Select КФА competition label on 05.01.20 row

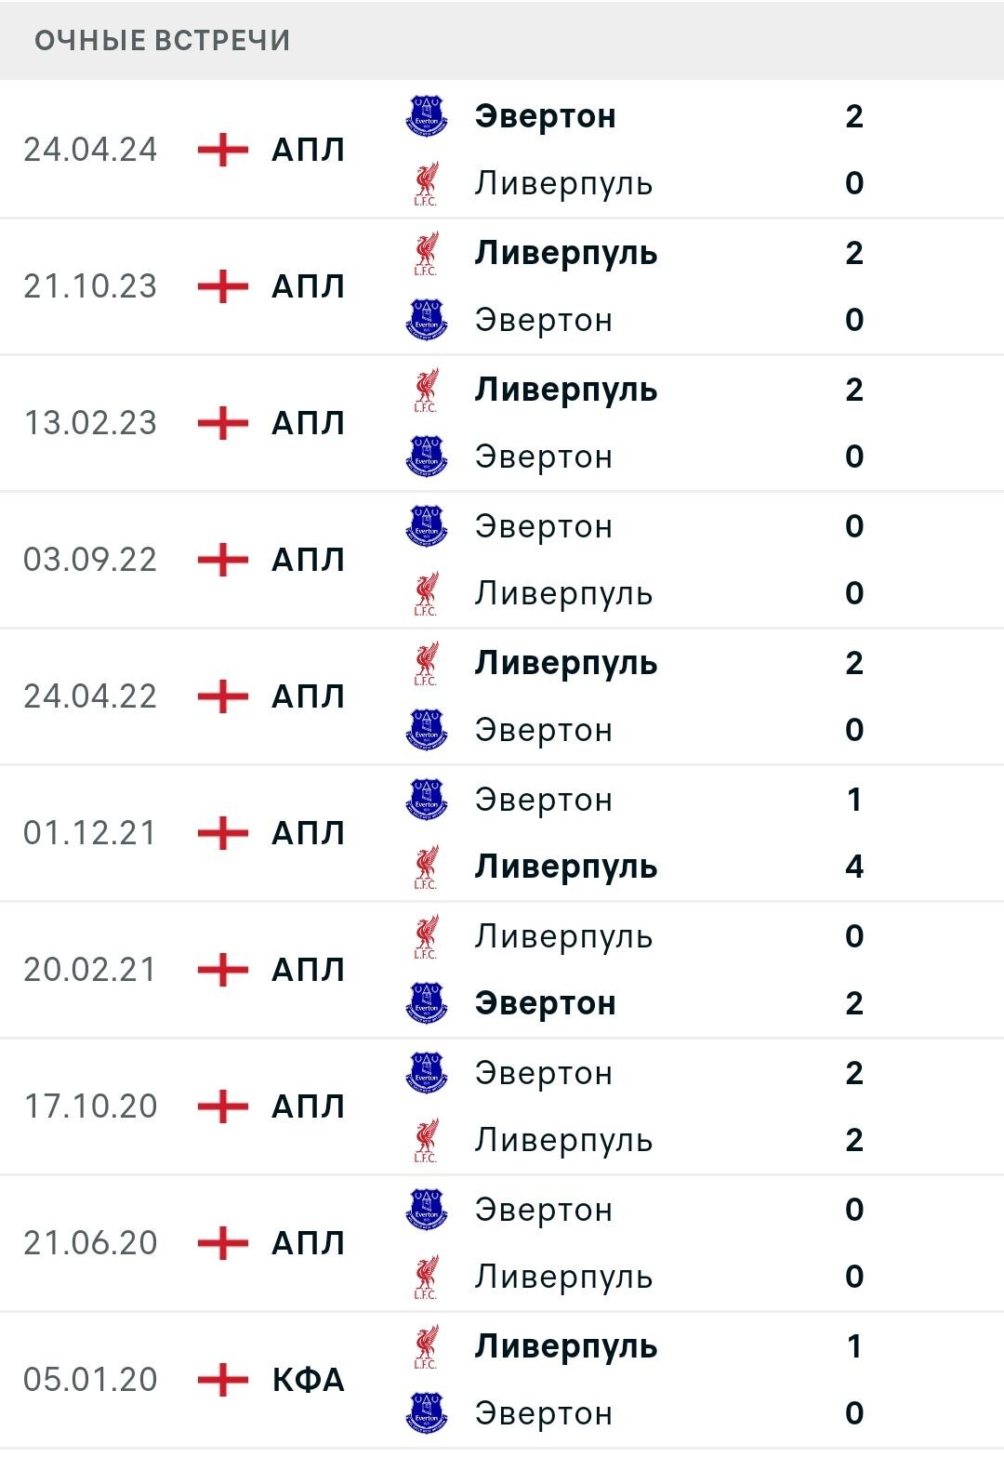[308, 1380]
